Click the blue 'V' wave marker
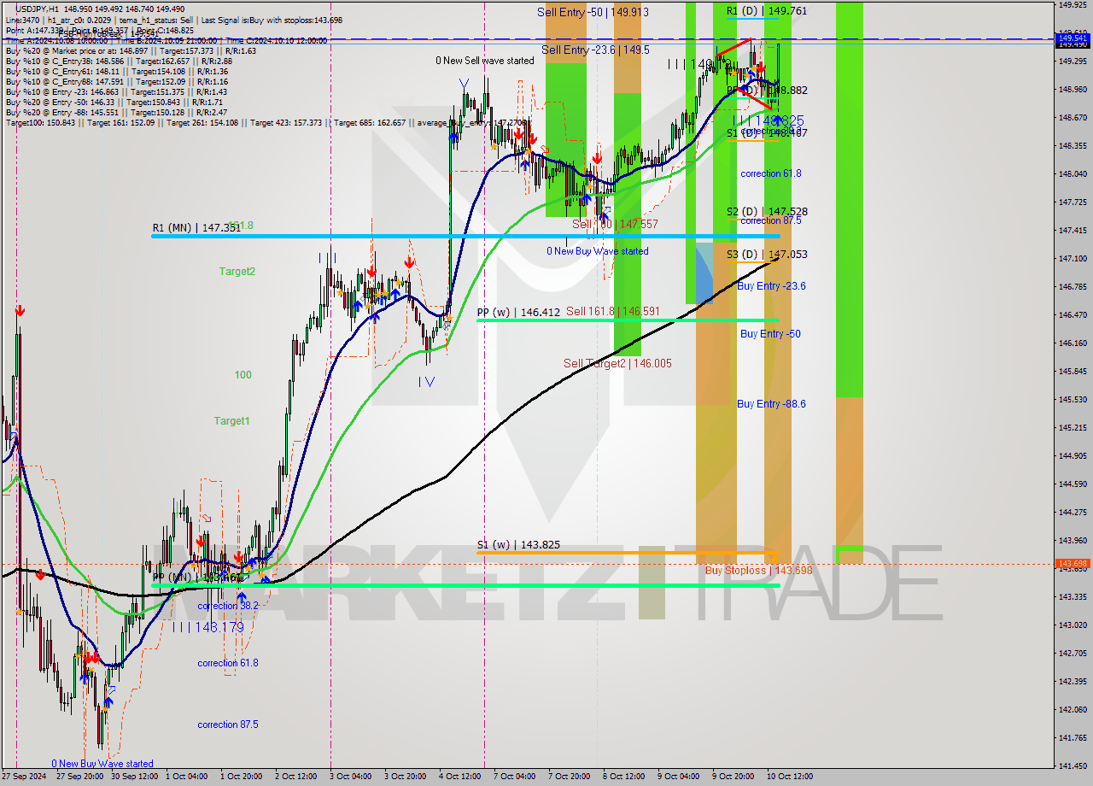 click(x=464, y=85)
